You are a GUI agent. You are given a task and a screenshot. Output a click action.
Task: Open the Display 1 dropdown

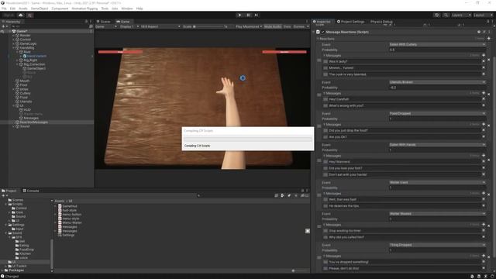tap(129, 26)
